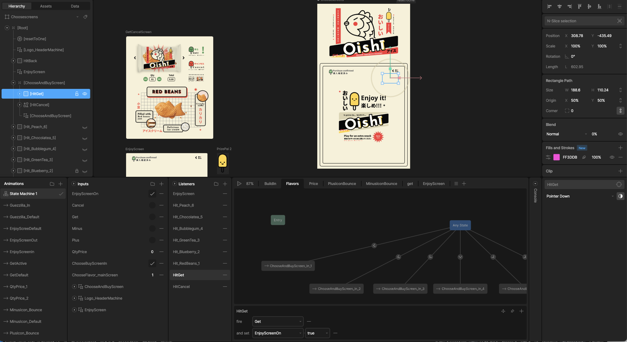This screenshot has width=627, height=342.
Task: Show the hidden Hit_Peach_6 layer
Action: [x=85, y=128]
